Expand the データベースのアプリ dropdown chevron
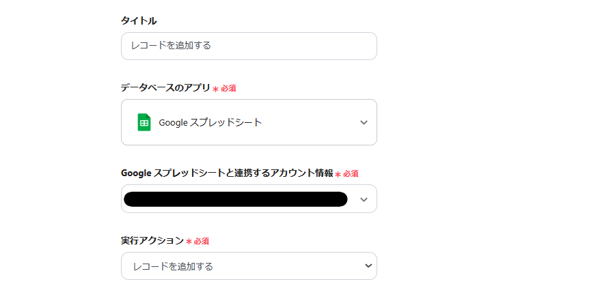 364,123
